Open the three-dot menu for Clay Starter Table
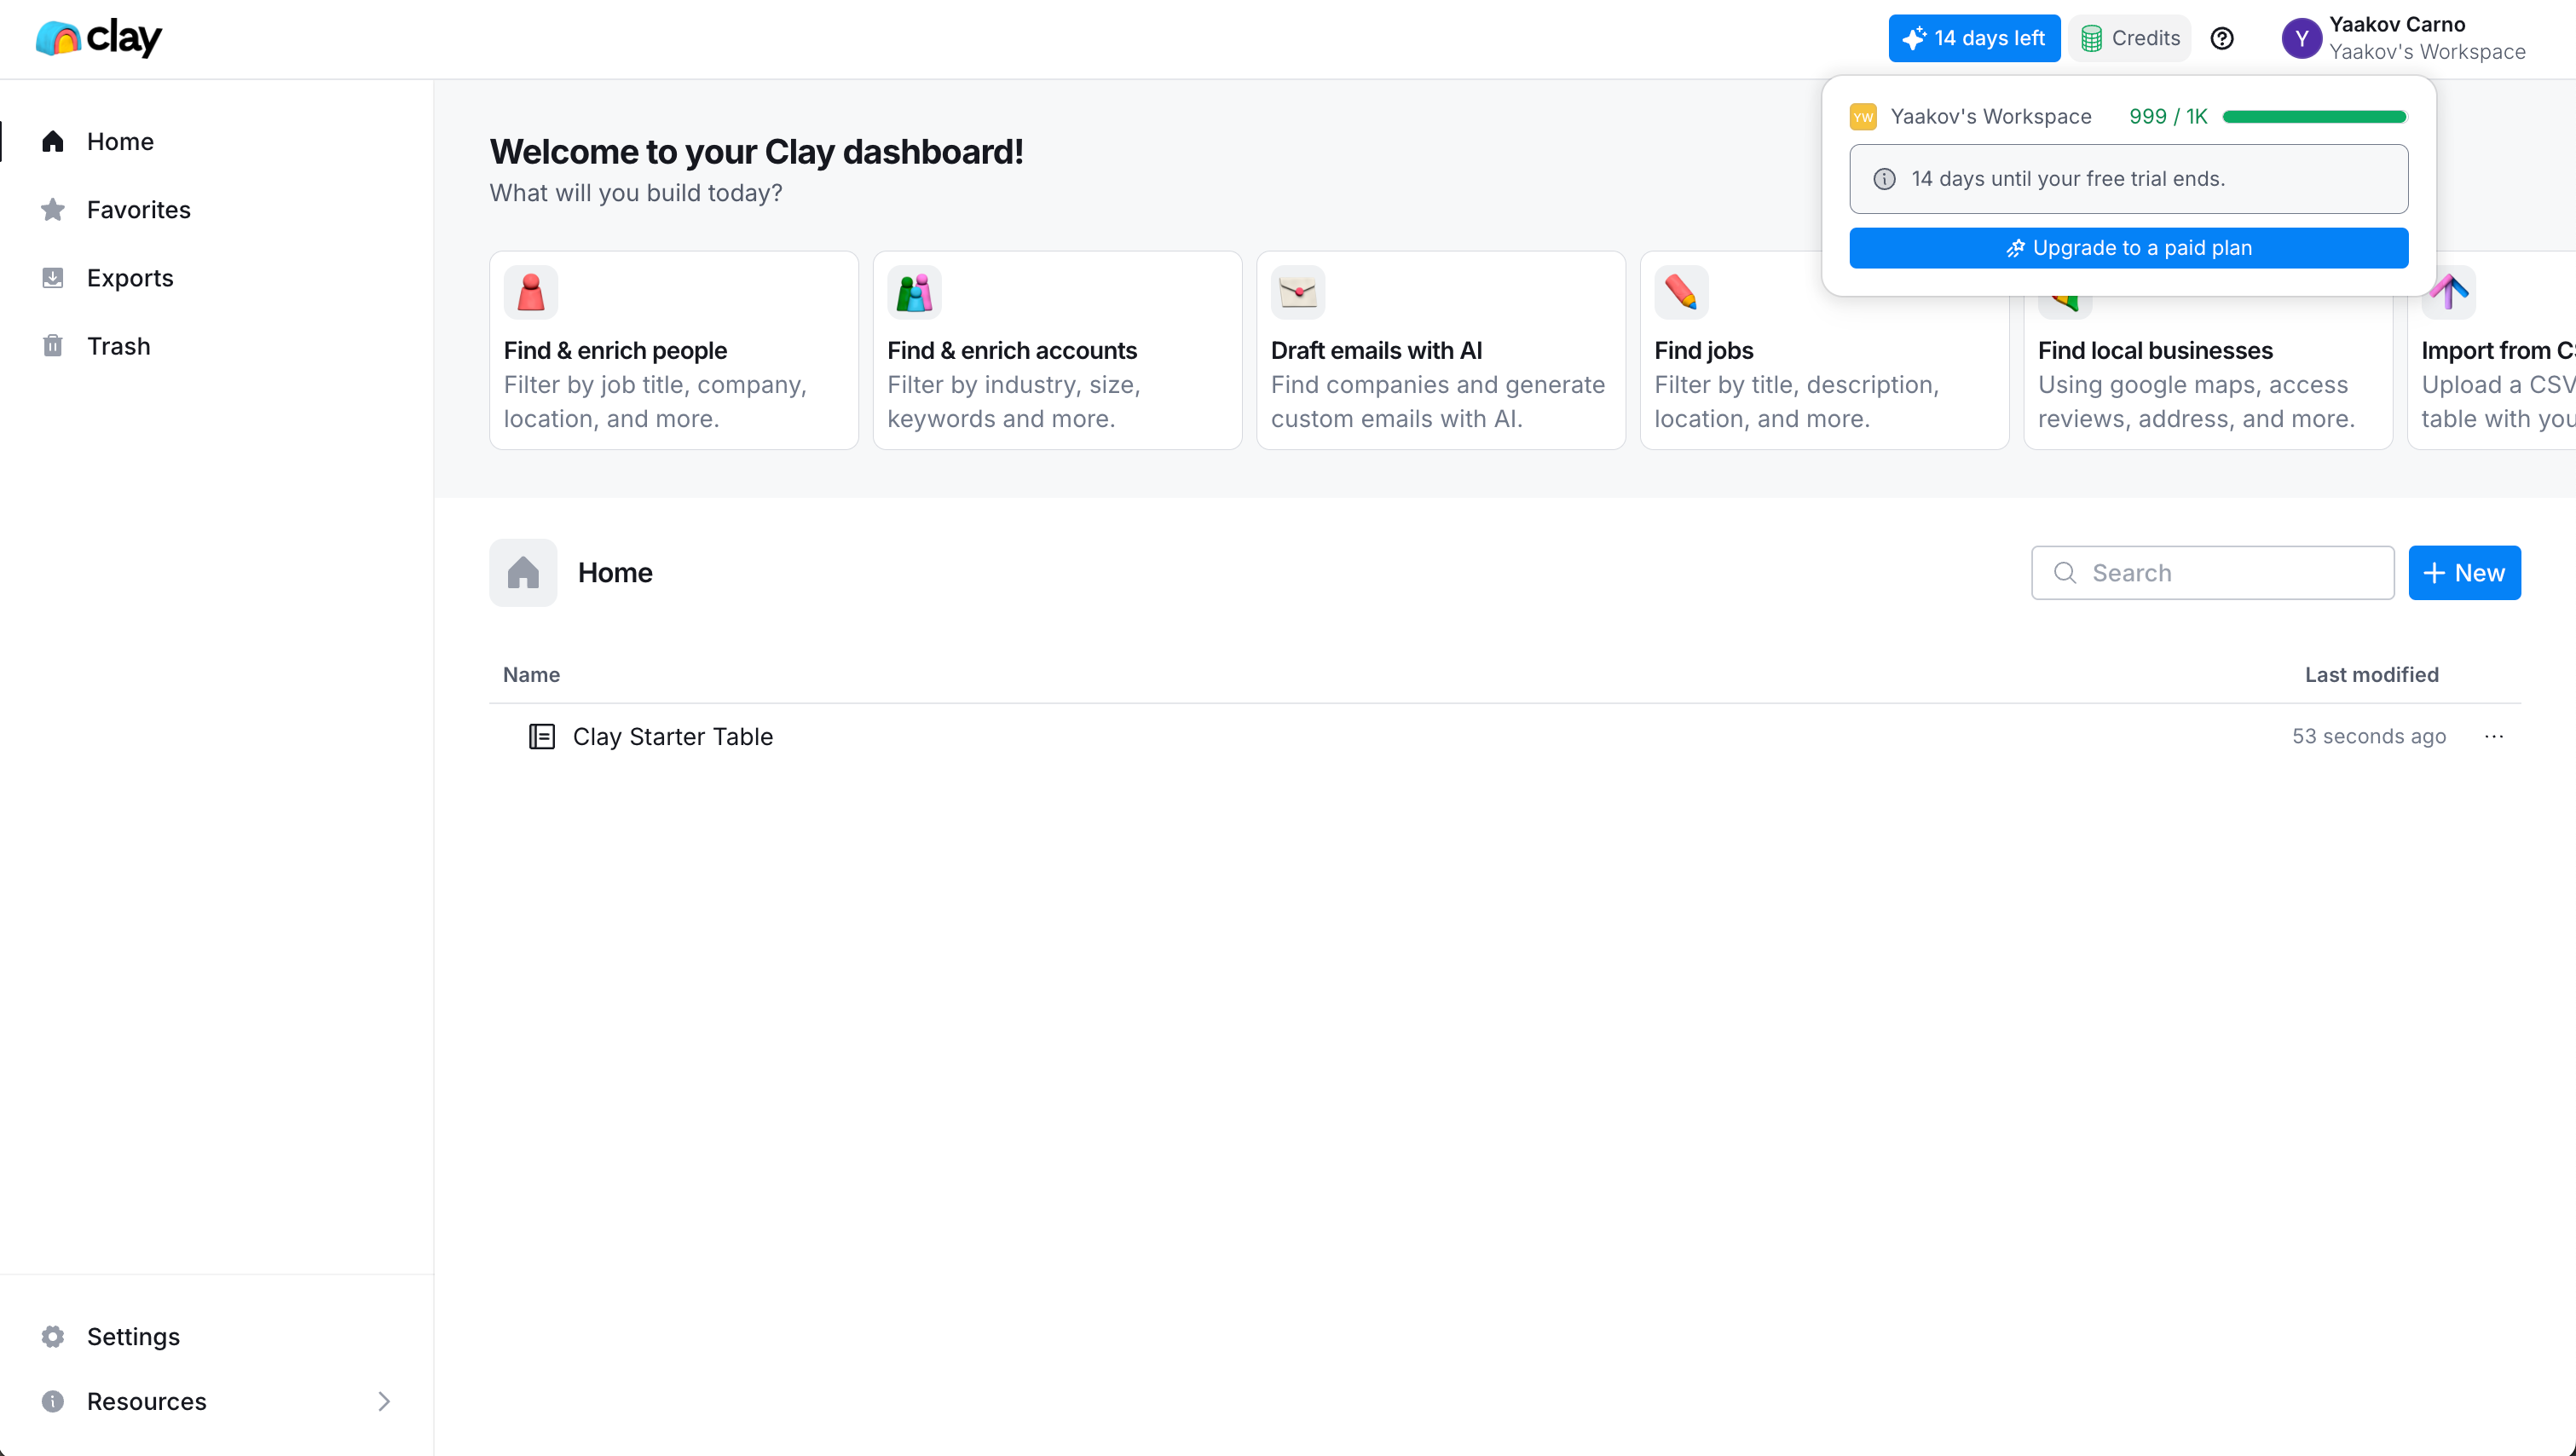Viewport: 2576px width, 1456px height. point(2494,736)
